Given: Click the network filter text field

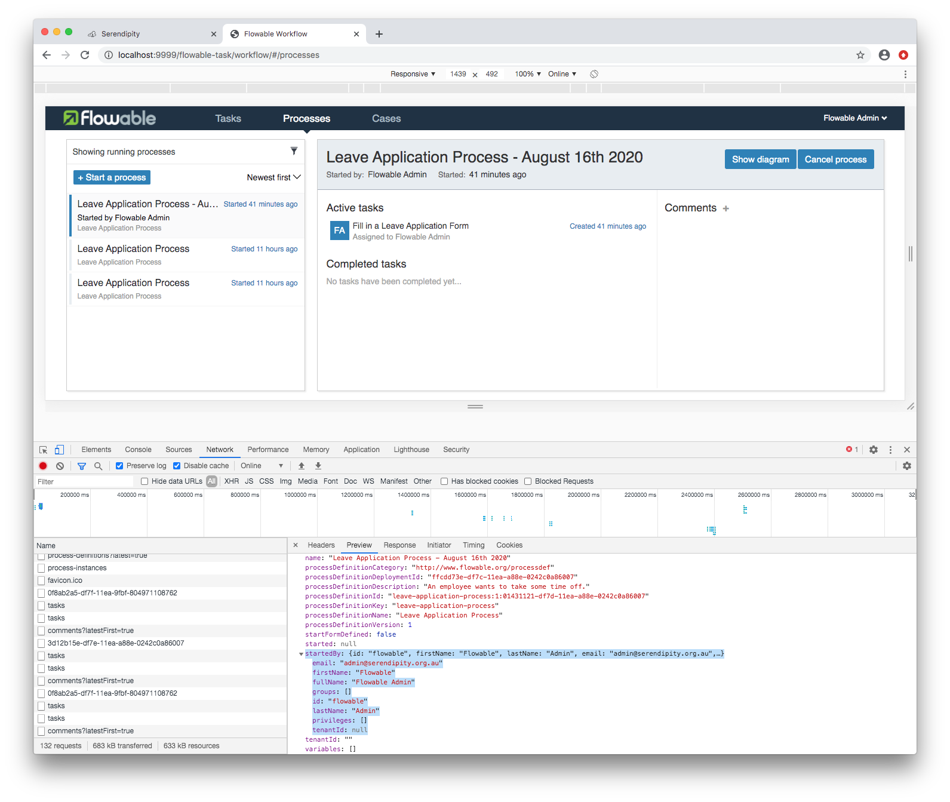Looking at the screenshot, I should pos(84,482).
